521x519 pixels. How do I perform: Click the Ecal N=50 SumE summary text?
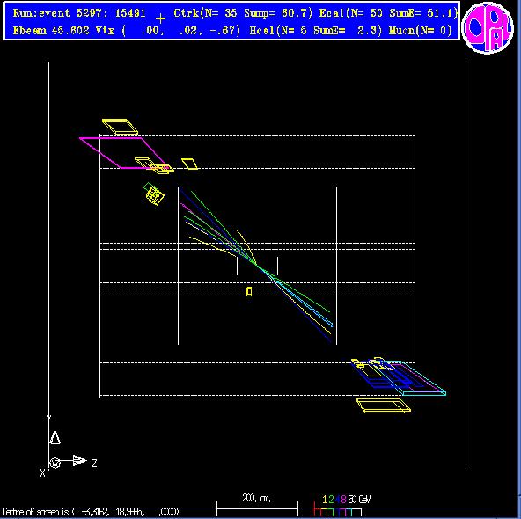[x=388, y=13]
